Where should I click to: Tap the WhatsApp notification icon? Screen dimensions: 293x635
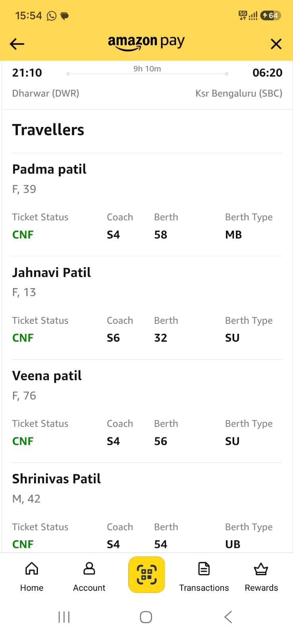[52, 15]
